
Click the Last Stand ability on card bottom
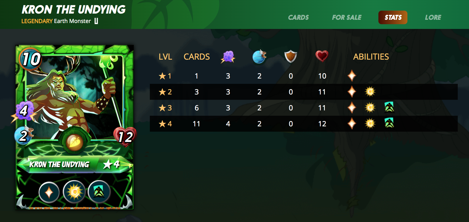pyautogui.click(x=99, y=192)
